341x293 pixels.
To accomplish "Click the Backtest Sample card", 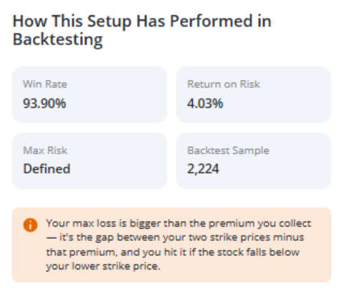I will click(x=254, y=161).
